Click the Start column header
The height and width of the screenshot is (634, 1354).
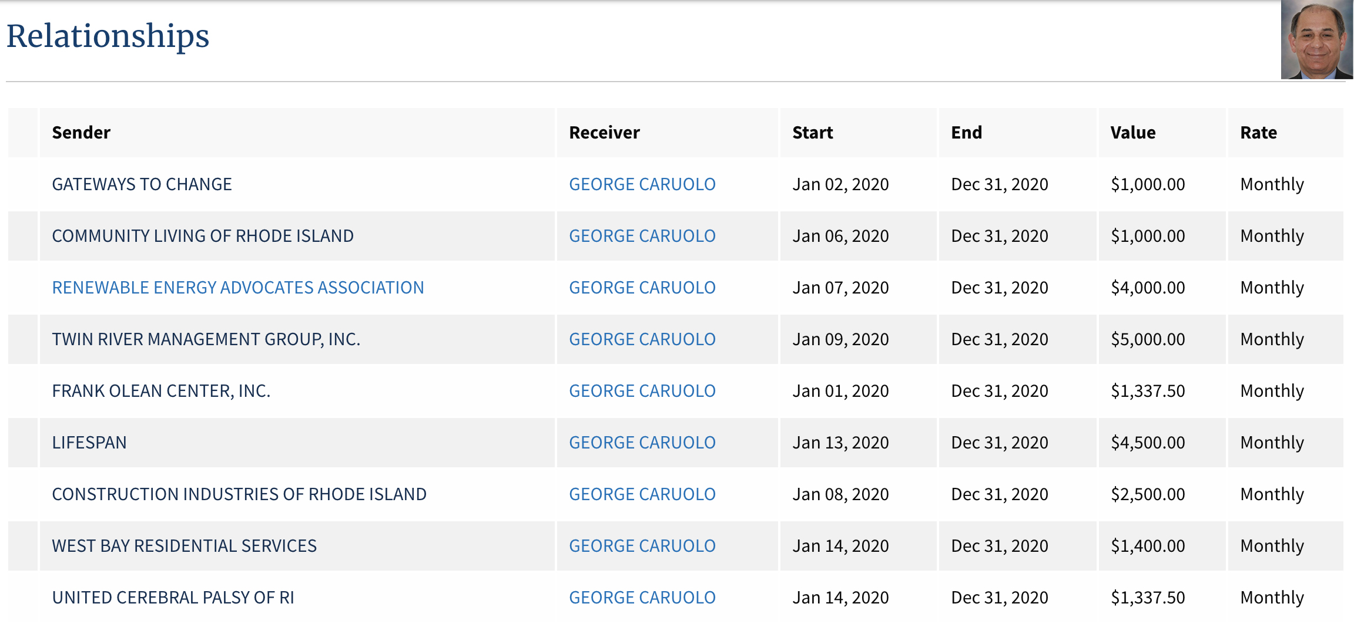[x=812, y=133]
